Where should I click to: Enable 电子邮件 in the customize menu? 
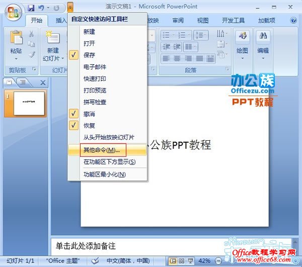(107, 67)
